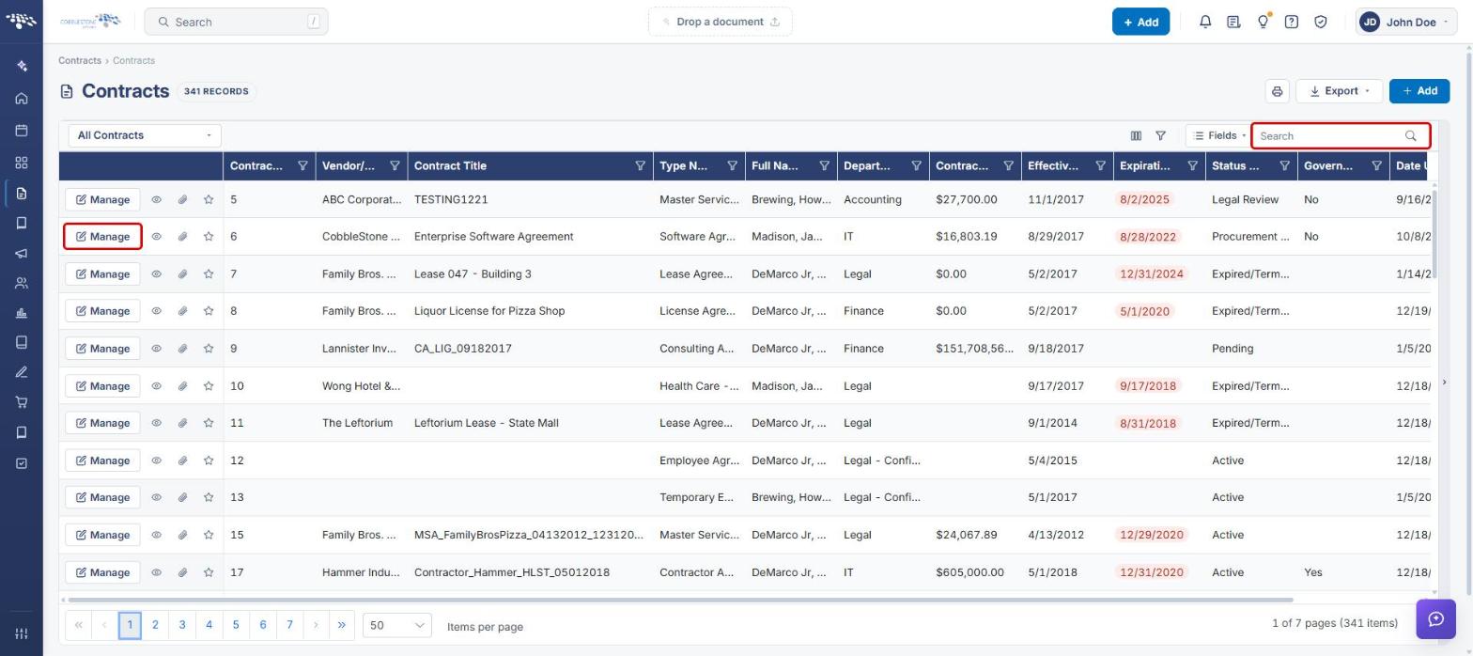Open the lightbulb tips icon
Screen dimensions: 1473x656
tap(1264, 22)
